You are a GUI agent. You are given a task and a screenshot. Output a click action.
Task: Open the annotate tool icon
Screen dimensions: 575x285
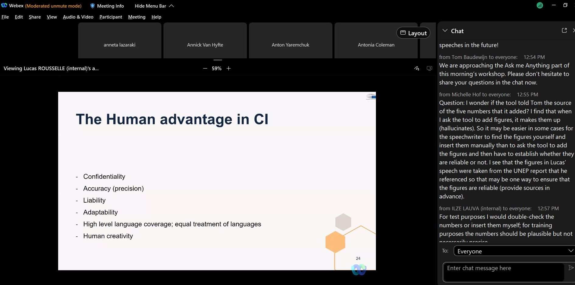[x=417, y=69]
